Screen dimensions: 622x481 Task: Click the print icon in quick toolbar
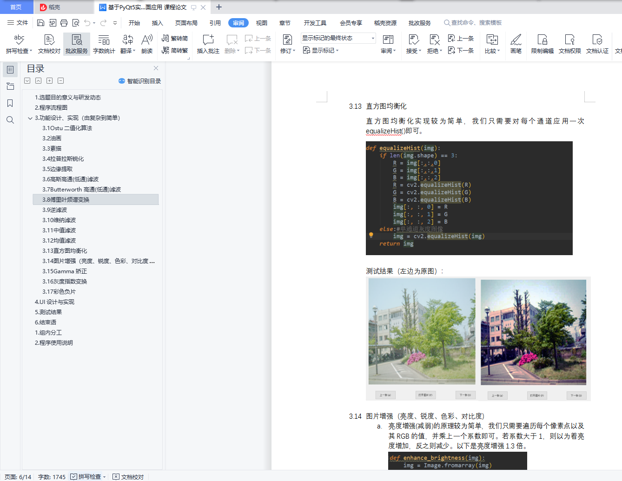point(64,23)
